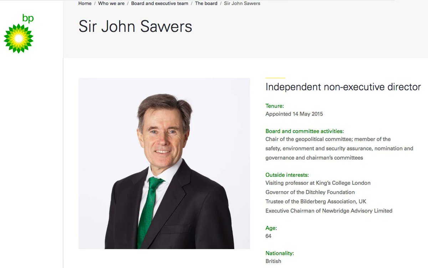Go to Home in the breadcrumb
The image size is (428, 268).
[x=85, y=3]
